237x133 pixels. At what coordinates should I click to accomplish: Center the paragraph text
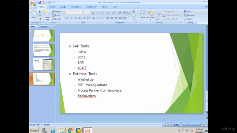112,18
